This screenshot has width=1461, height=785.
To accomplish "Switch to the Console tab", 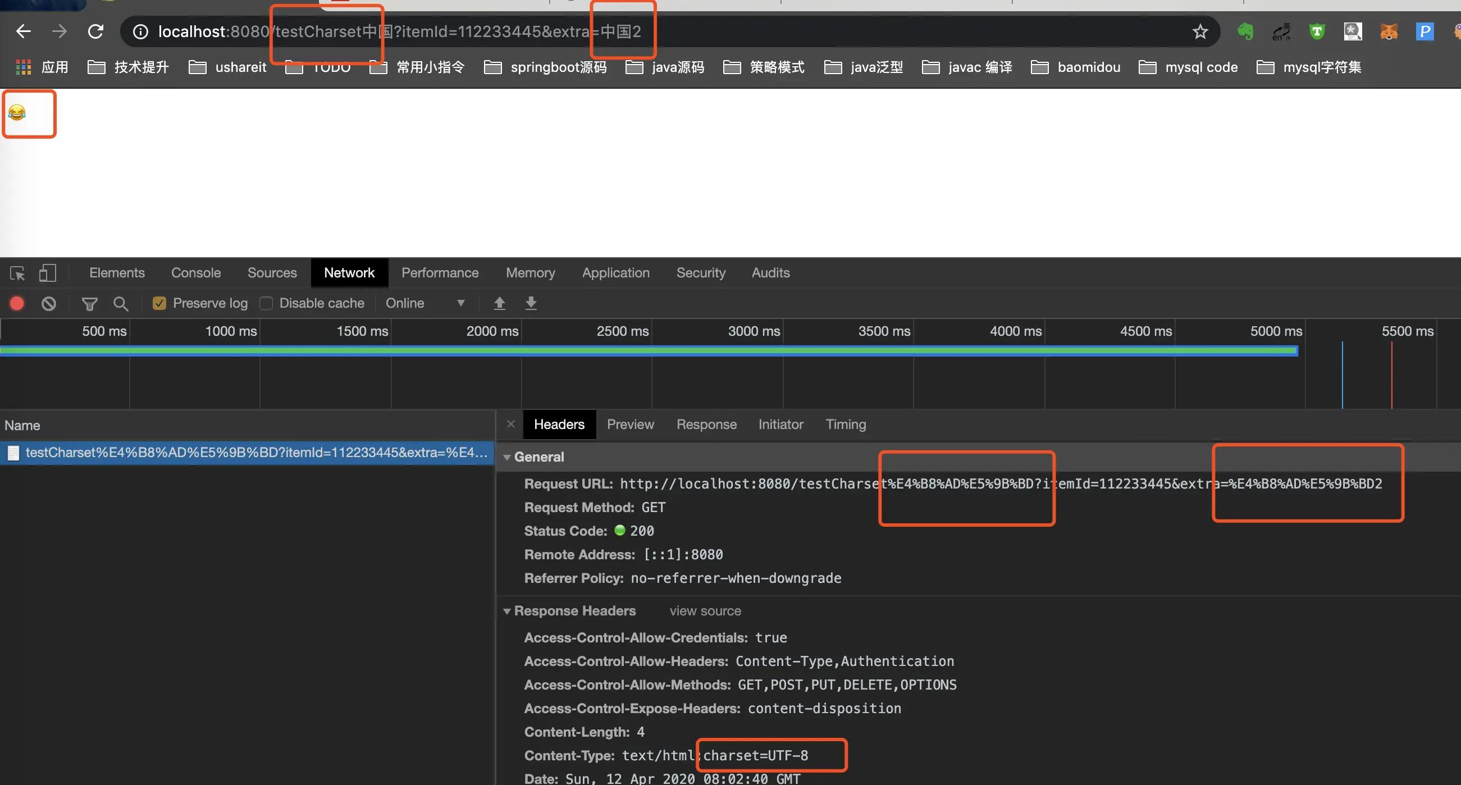I will [x=195, y=273].
